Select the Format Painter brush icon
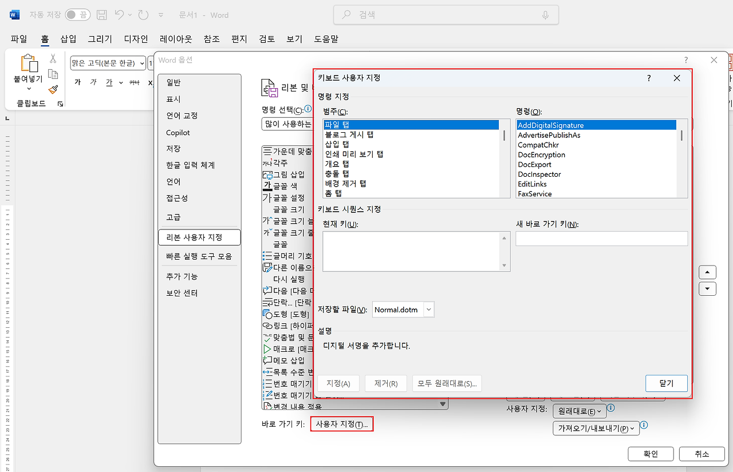The height and width of the screenshot is (472, 733). tap(53, 89)
